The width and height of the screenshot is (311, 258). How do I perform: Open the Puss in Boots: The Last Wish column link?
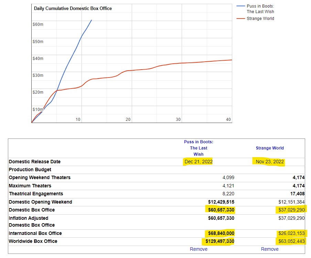tap(199, 148)
